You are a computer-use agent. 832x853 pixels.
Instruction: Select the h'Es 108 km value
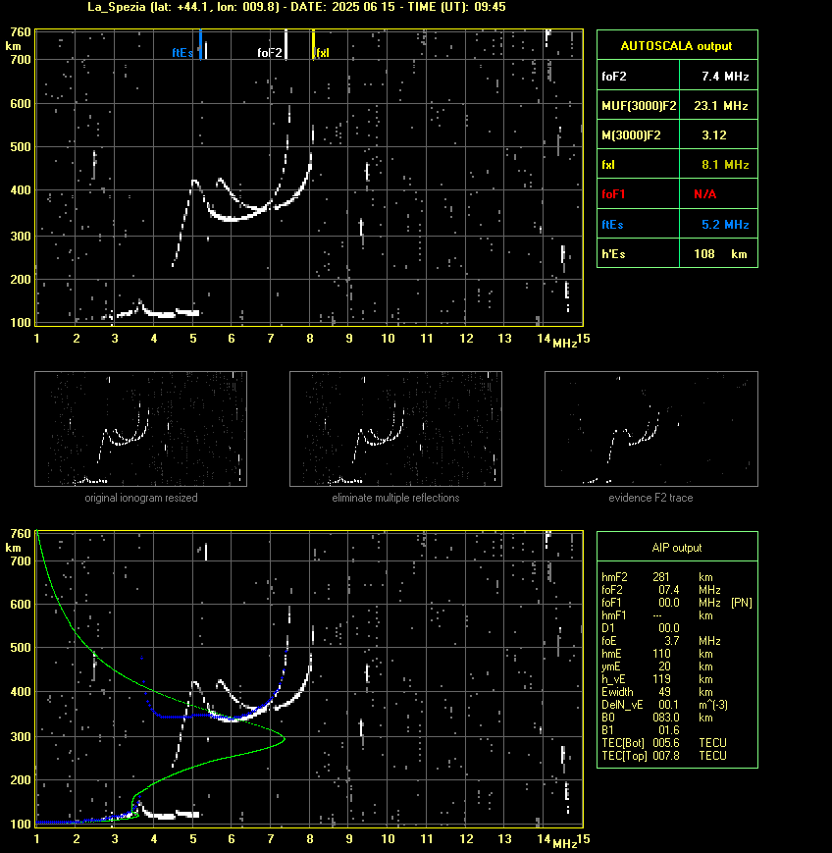720,254
